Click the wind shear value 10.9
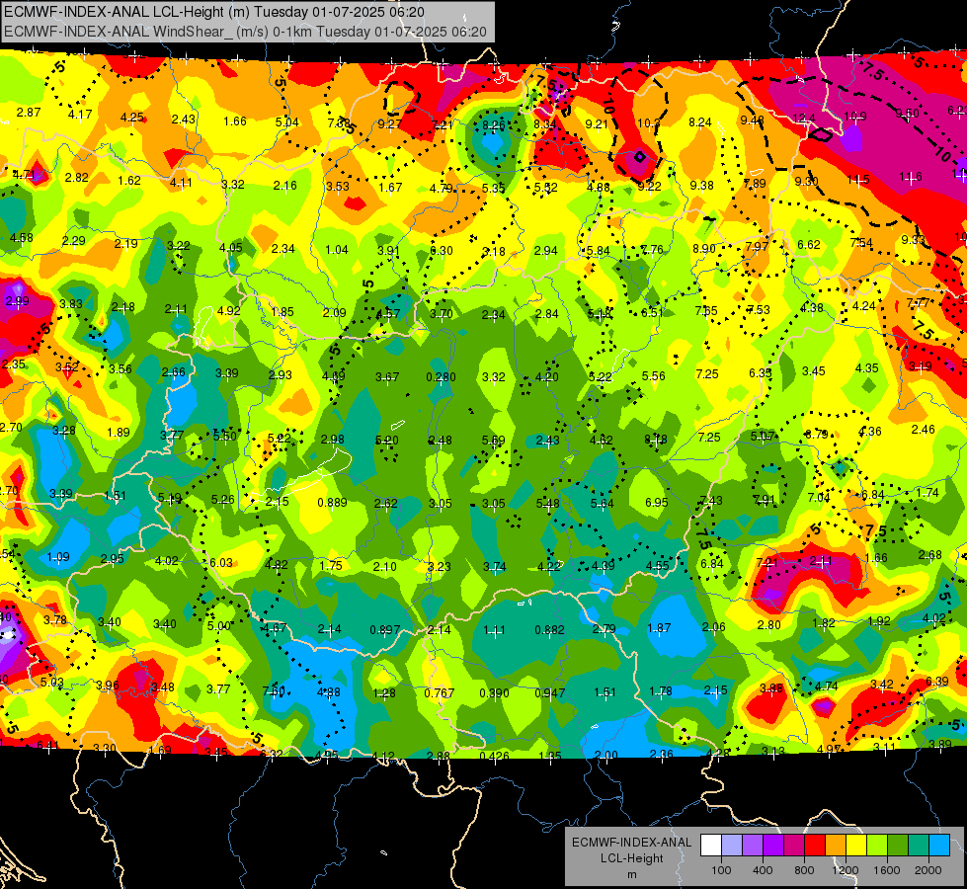967x889 pixels. click(x=855, y=116)
